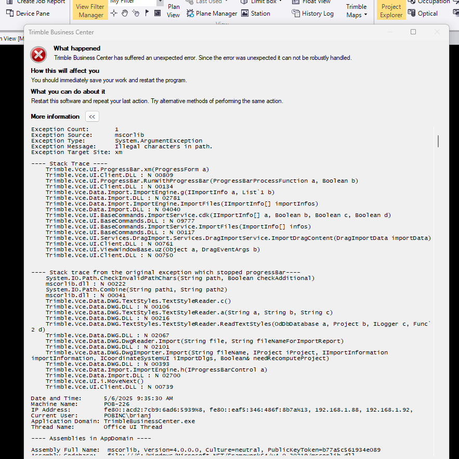Open the Plan View
The height and width of the screenshot is (459, 459).
click(x=173, y=10)
